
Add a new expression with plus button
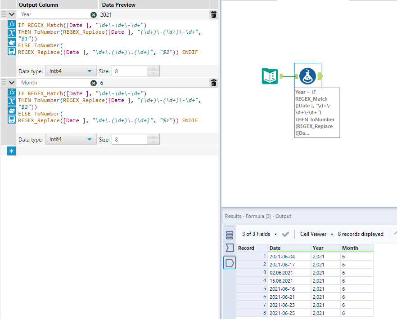(x=12, y=151)
